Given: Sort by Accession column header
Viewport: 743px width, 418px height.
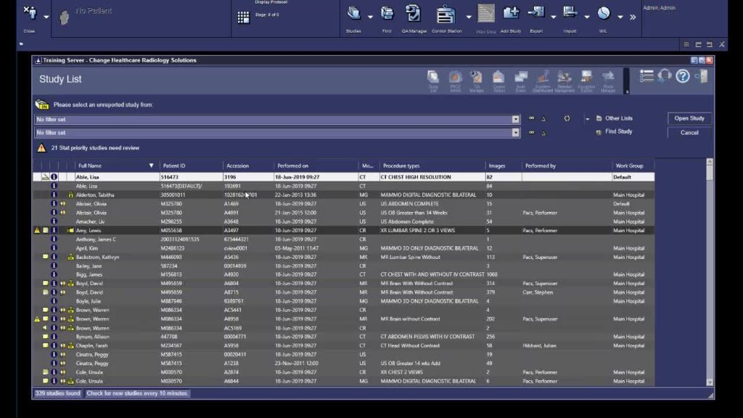Looking at the screenshot, I should point(249,166).
